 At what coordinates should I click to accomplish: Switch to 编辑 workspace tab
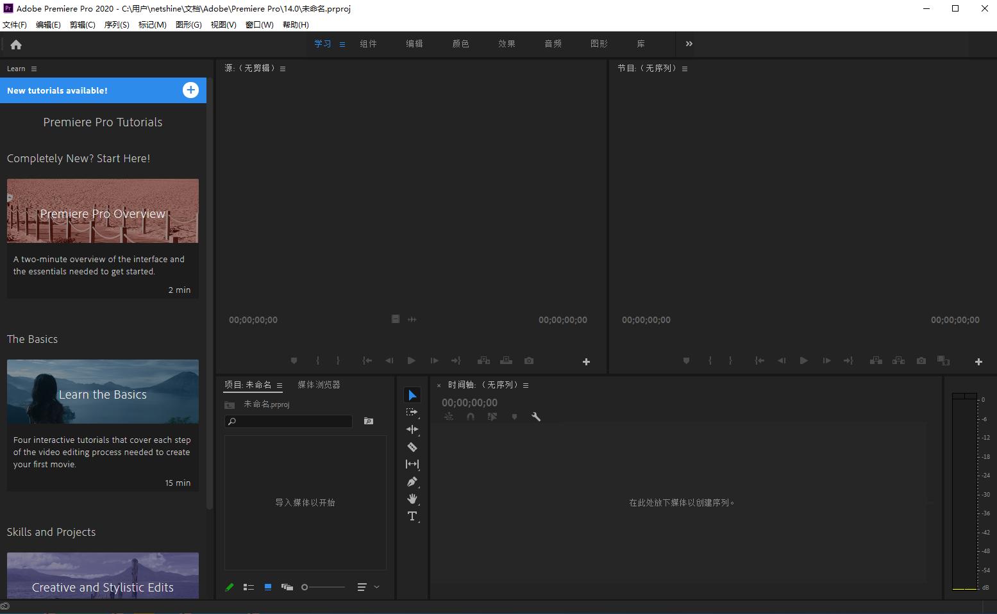(414, 44)
